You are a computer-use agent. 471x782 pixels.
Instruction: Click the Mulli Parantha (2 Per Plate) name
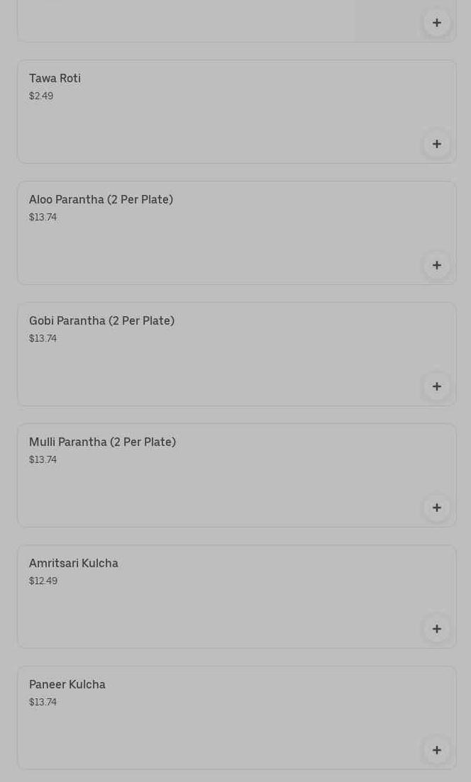[x=102, y=442]
